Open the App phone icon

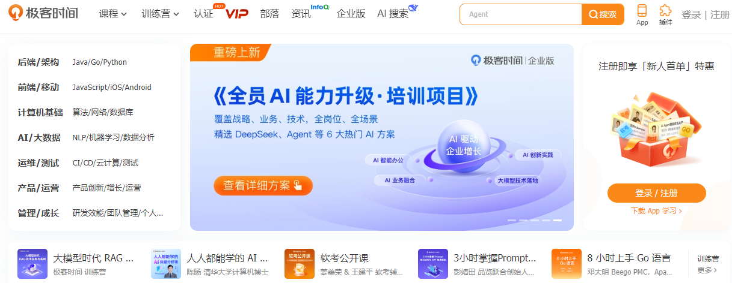642,11
